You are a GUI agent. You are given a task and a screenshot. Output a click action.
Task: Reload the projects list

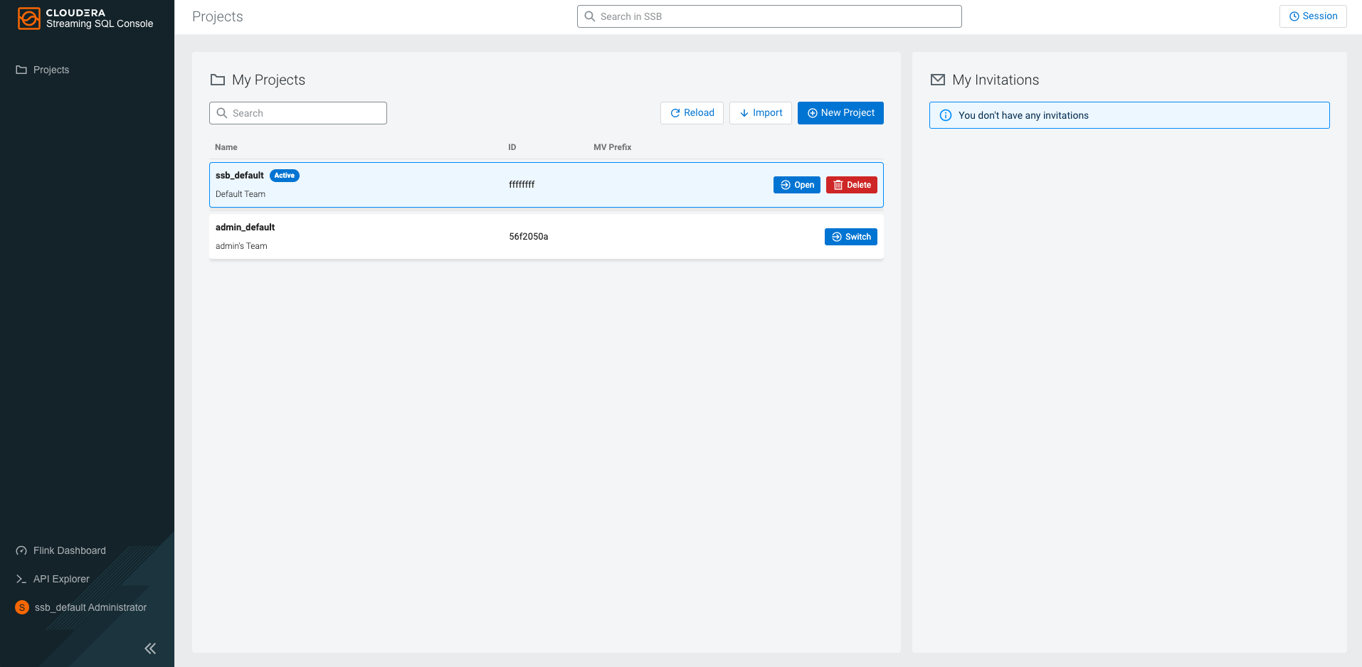pos(692,113)
